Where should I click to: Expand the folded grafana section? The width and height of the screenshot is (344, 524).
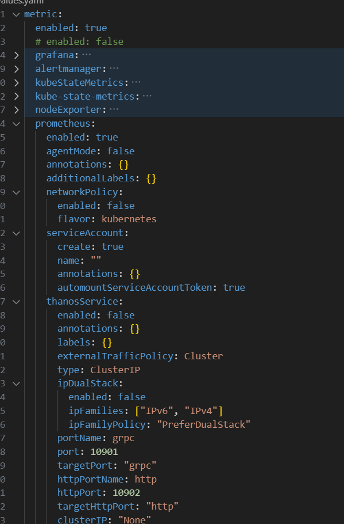point(16,55)
